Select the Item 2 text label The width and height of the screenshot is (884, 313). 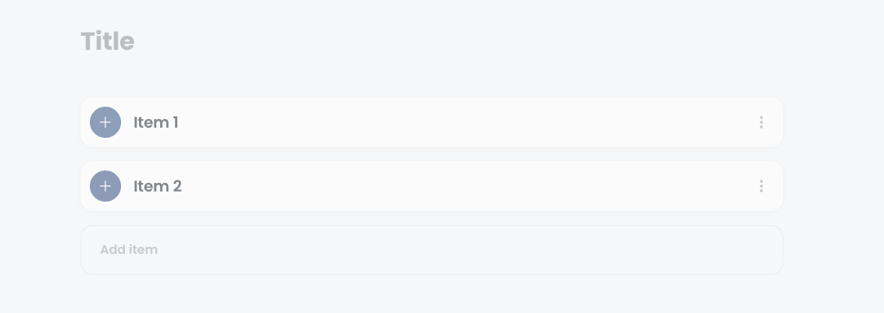tap(158, 186)
